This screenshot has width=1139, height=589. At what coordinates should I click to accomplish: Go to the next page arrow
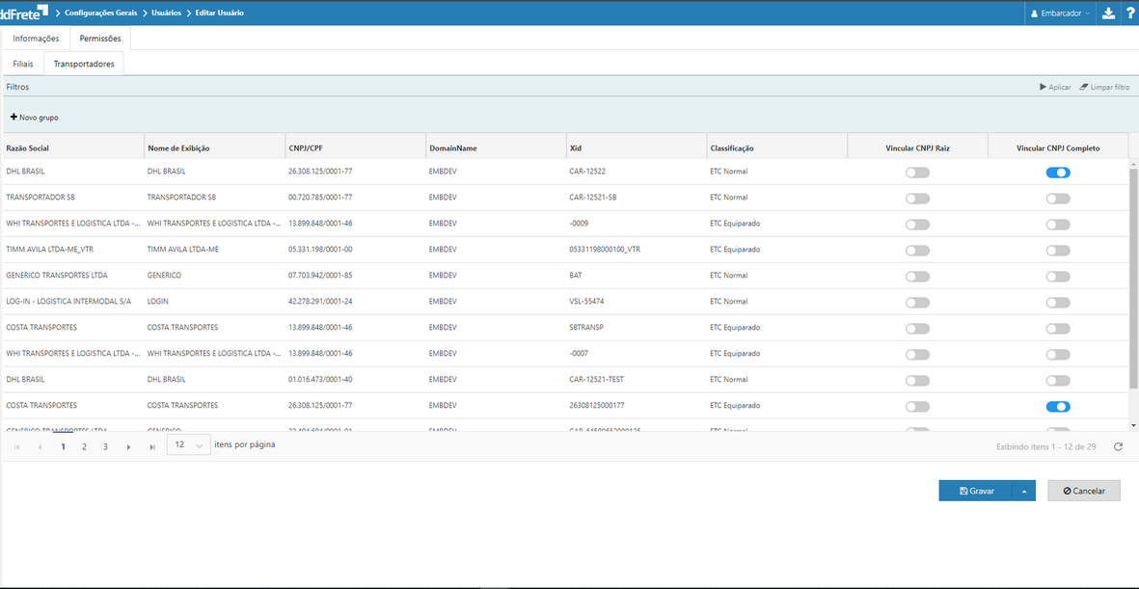coord(128,447)
